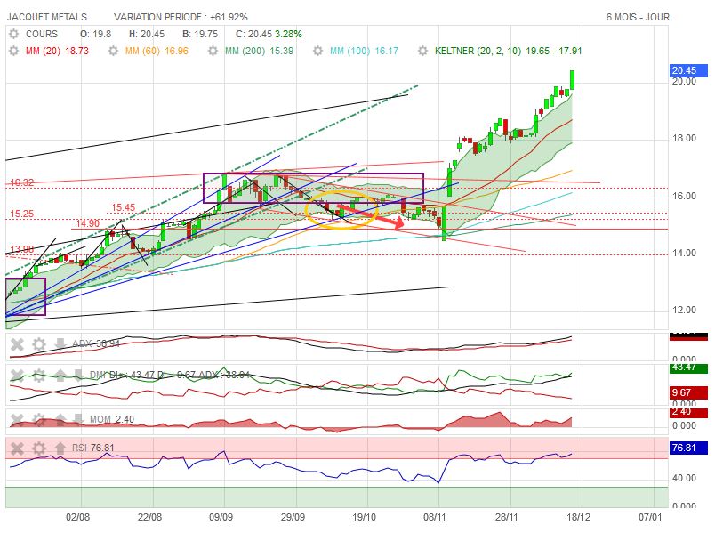Screen dimensions: 715x533
Task: Configure RSI settings with the gear
Action: (38, 448)
